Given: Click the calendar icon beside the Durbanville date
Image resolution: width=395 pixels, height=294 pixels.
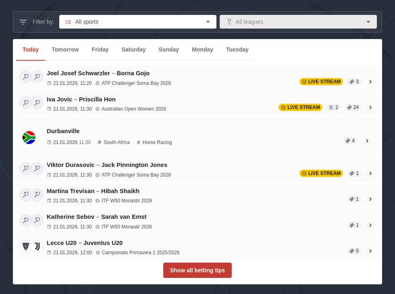Looking at the screenshot, I should 49,142.
